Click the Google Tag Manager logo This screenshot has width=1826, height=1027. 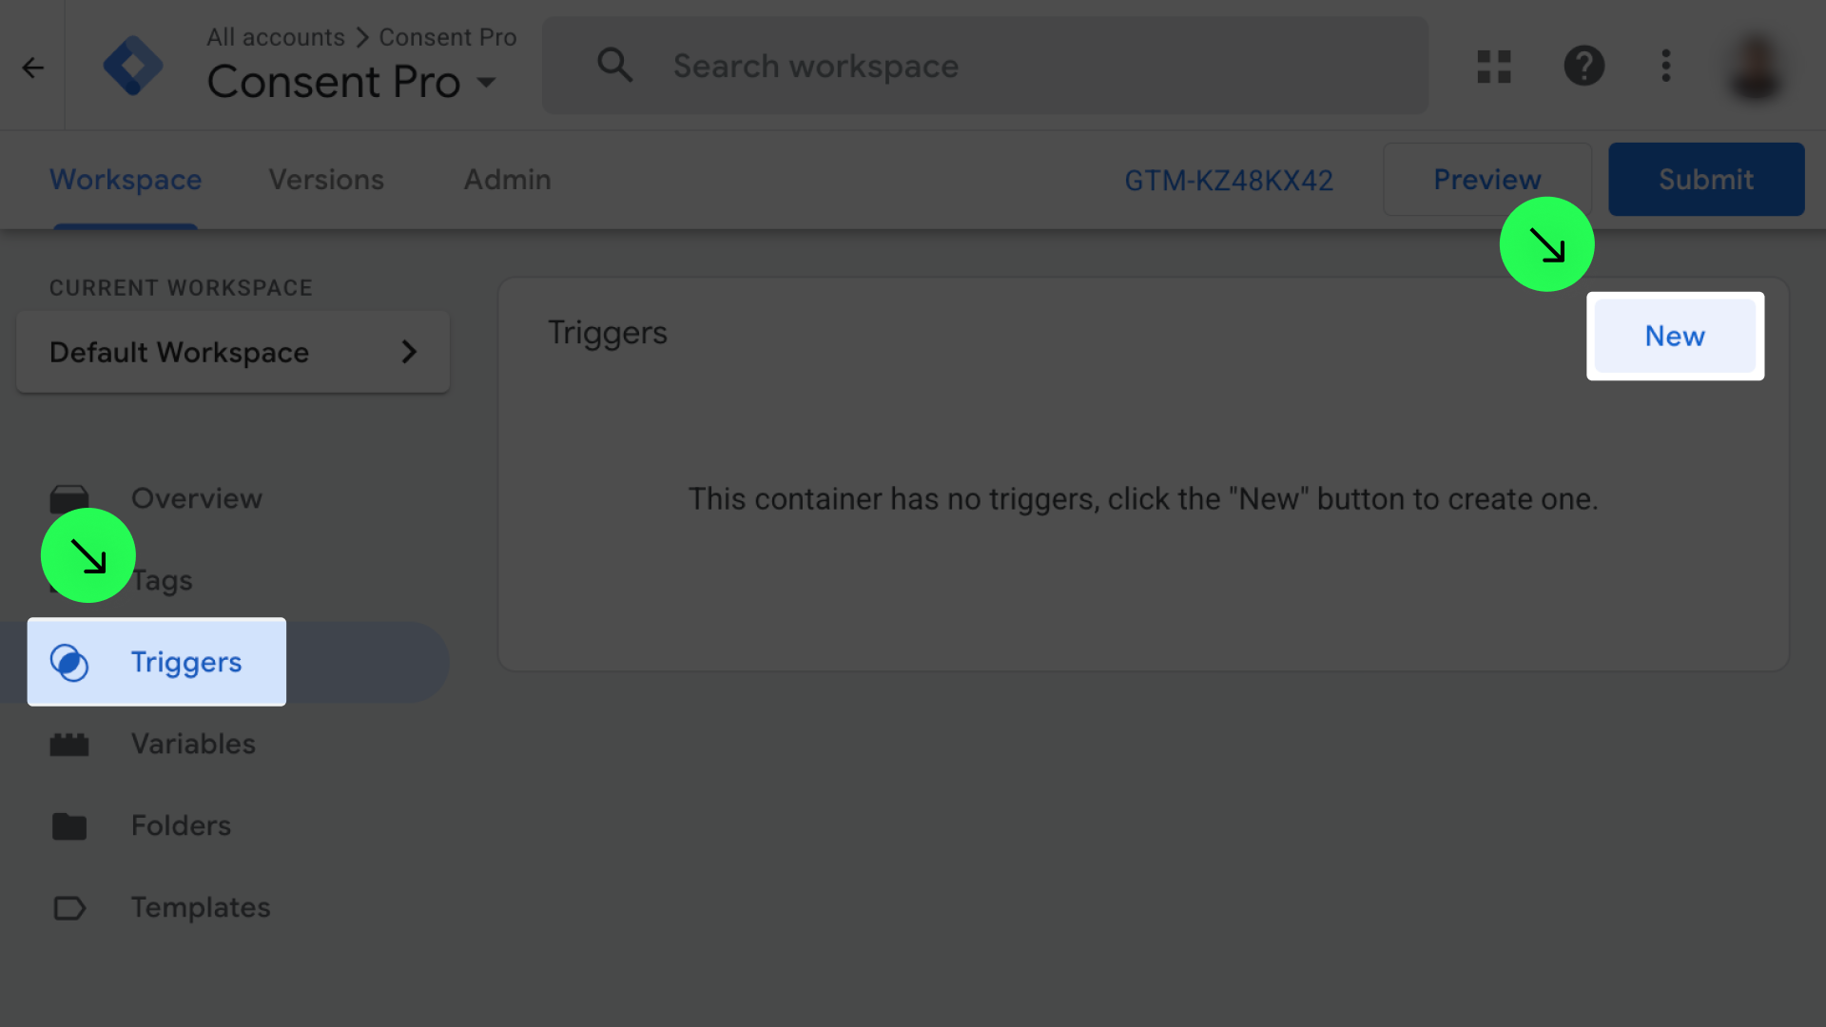click(x=133, y=66)
